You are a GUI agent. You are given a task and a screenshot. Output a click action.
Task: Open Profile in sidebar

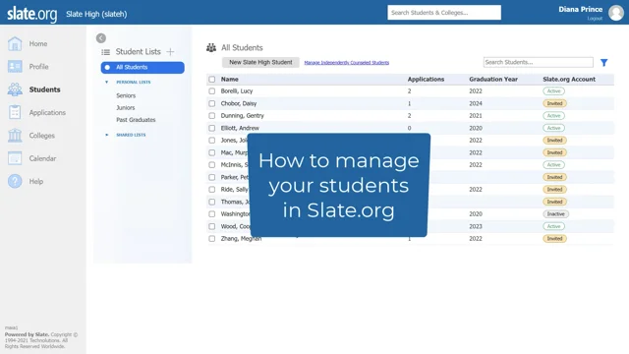[38, 67]
